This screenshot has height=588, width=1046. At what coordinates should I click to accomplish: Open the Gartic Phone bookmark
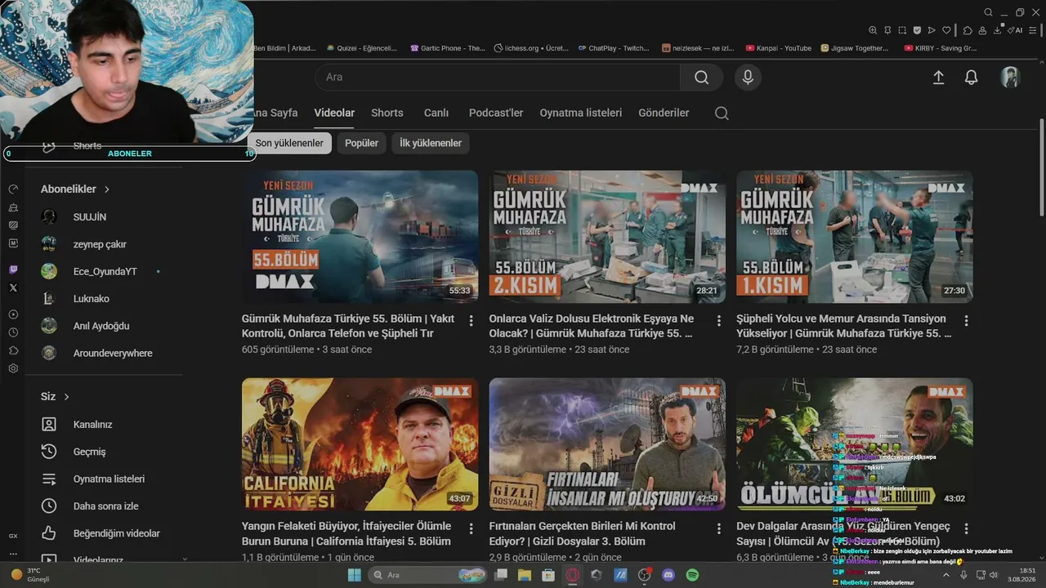448,48
